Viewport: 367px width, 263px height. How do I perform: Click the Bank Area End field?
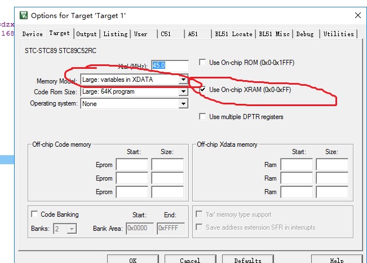[171, 229]
